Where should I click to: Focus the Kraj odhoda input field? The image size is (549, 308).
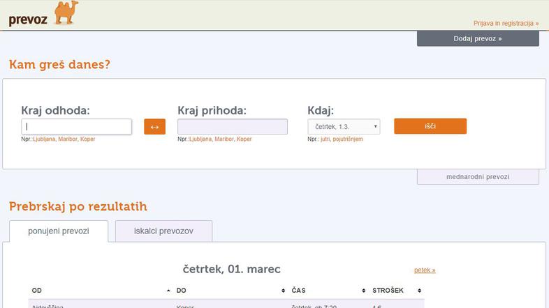[x=76, y=127]
